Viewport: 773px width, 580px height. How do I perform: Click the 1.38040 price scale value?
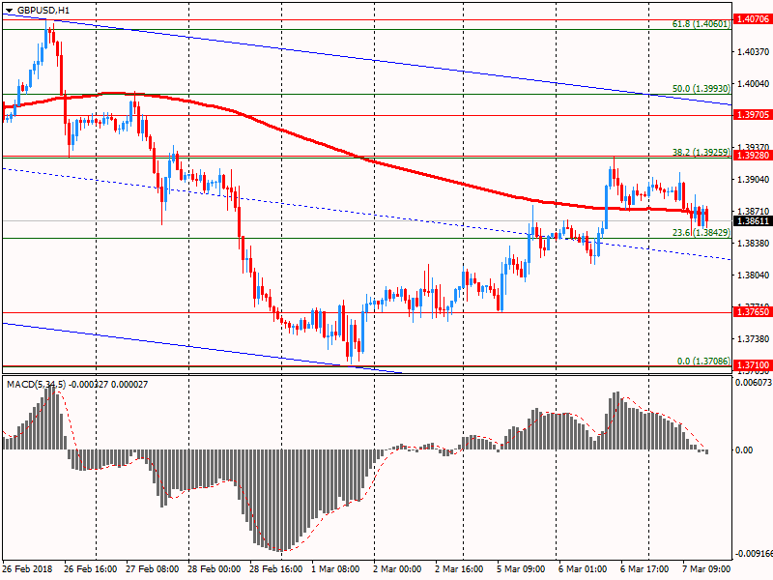pos(753,275)
